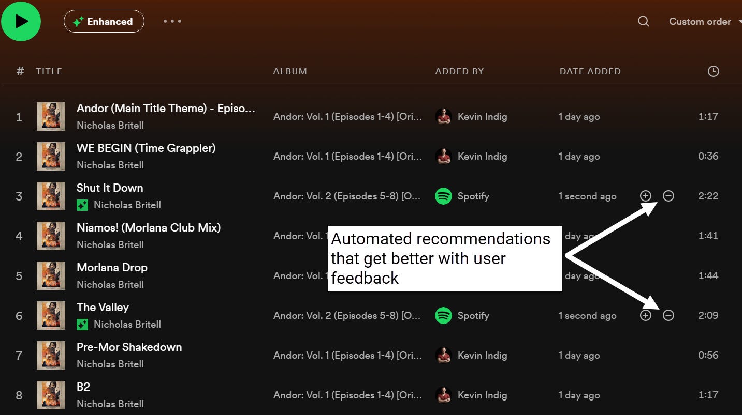Open artist Nicholas Britell under Andor Main Title

click(x=110, y=126)
